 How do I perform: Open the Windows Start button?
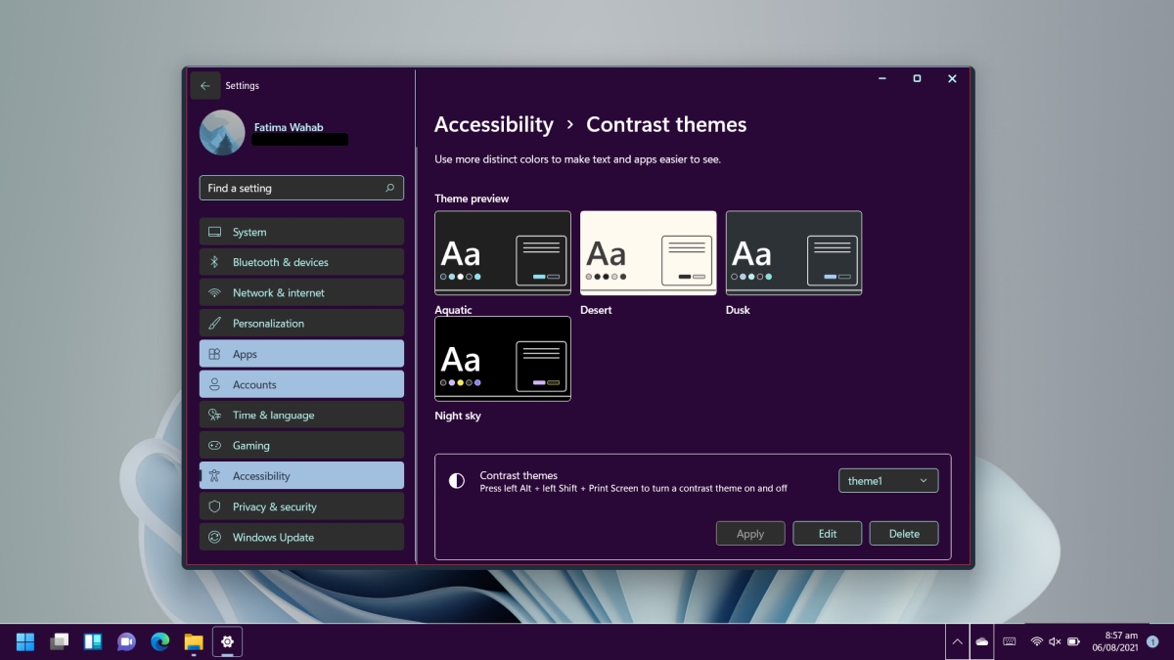coord(25,641)
